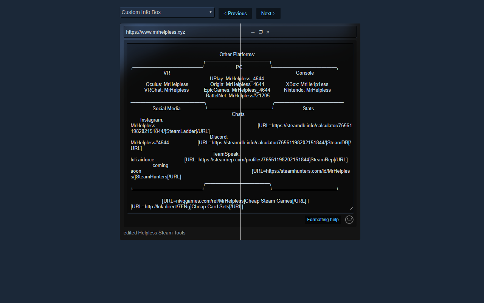Click the 'Console' heading text

(305, 73)
